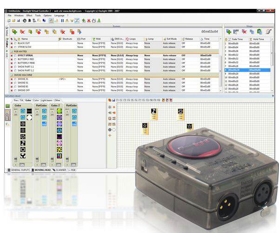Collapse the SMOKE MACHINE scene group
Image resolution: width=279 pixels, height=233 pixels.
point(12,75)
